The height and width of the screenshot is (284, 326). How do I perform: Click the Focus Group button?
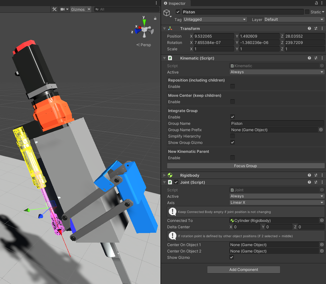(x=245, y=166)
